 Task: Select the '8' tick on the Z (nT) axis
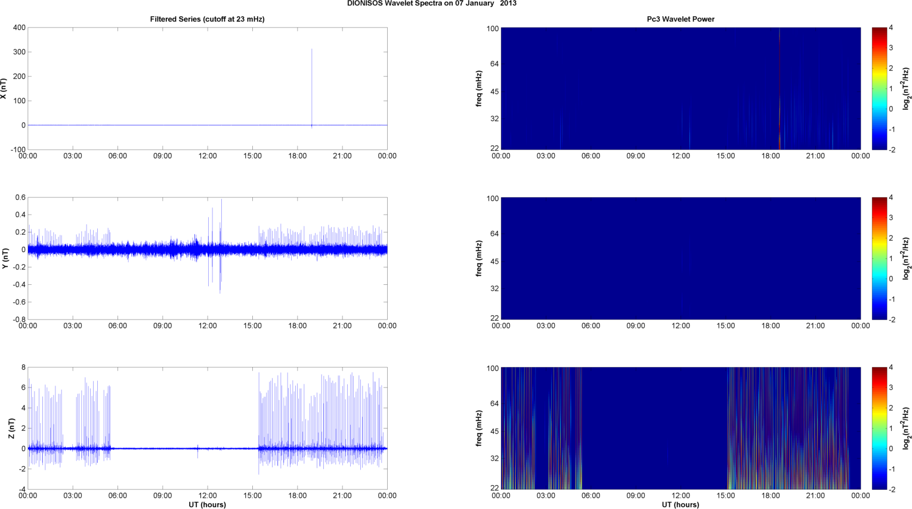[x=24, y=367]
